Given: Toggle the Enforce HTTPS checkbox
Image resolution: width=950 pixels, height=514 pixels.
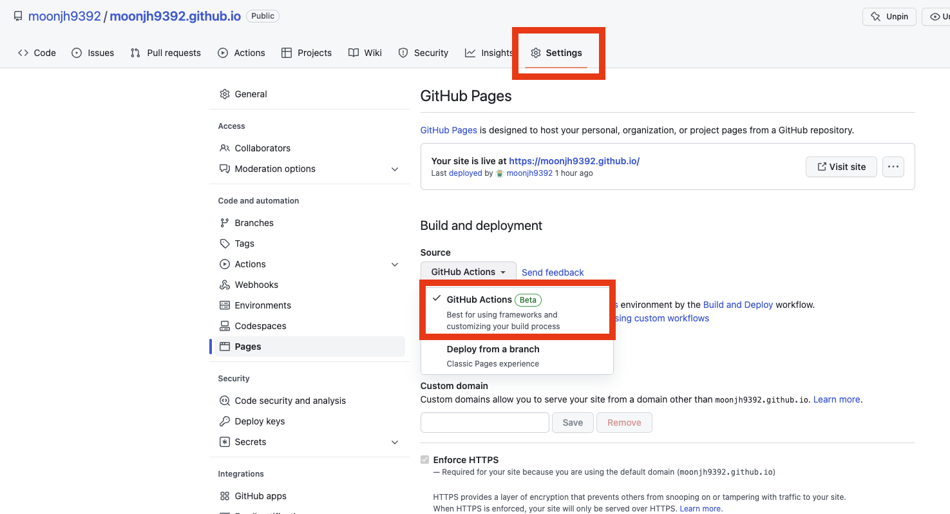Looking at the screenshot, I should pyautogui.click(x=424, y=460).
